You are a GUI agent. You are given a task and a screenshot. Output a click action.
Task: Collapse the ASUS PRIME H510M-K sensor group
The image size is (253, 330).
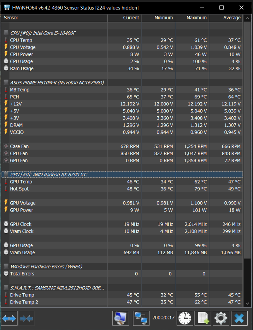(x=6, y=82)
